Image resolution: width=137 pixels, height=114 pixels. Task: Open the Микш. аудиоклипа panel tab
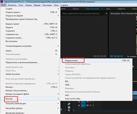click(x=81, y=14)
